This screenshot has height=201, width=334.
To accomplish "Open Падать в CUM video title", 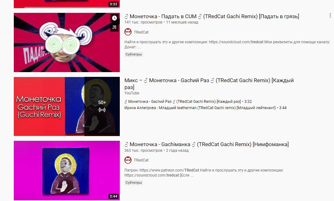I will (x=212, y=16).
